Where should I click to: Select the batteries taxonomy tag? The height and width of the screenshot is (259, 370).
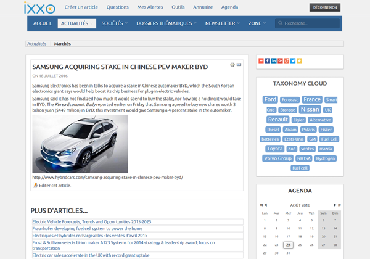(x=270, y=139)
